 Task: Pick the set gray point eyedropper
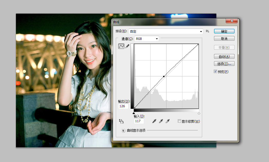161,121
